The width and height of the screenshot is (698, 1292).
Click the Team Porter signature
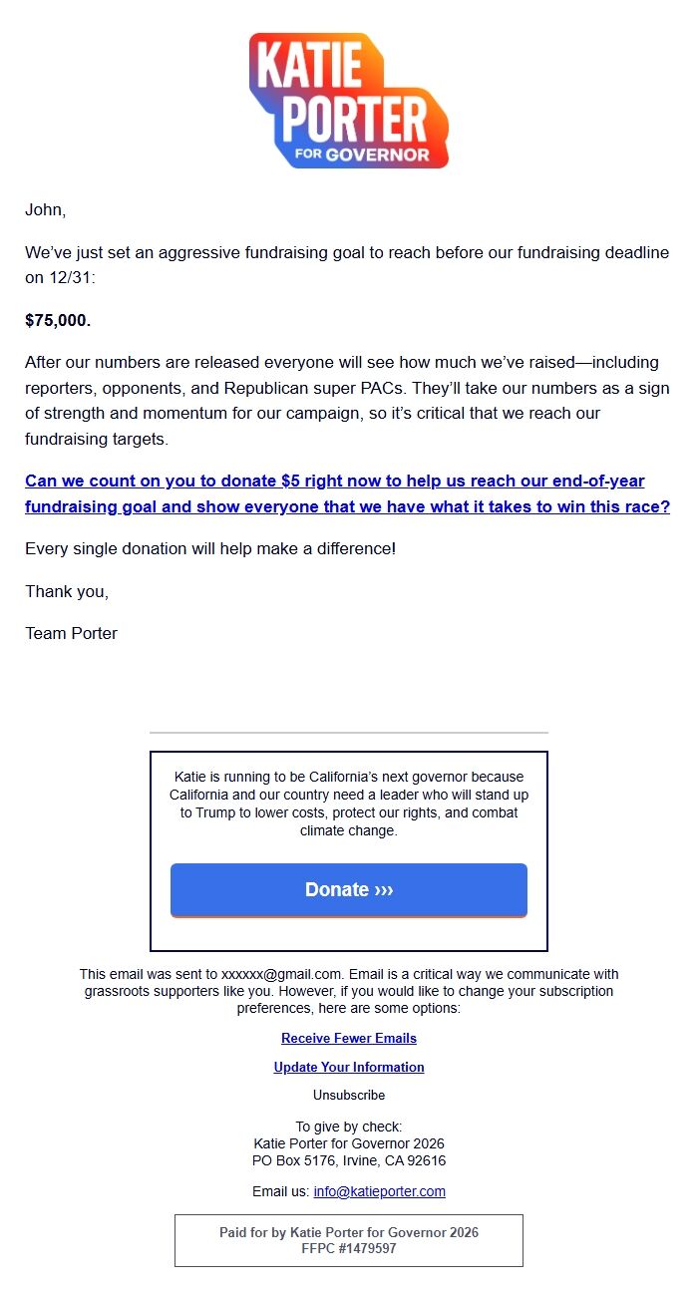(71, 633)
